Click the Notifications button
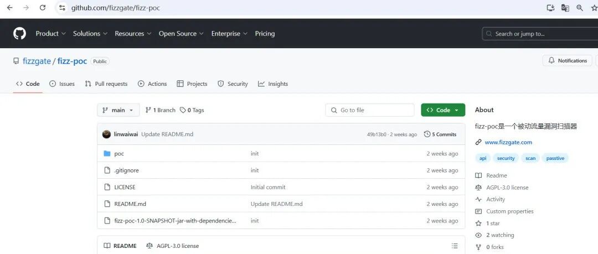The width and height of the screenshot is (598, 254). [568, 61]
